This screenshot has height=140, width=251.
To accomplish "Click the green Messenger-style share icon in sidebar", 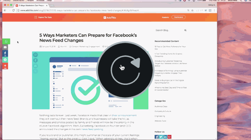I will click(x=5, y=60).
